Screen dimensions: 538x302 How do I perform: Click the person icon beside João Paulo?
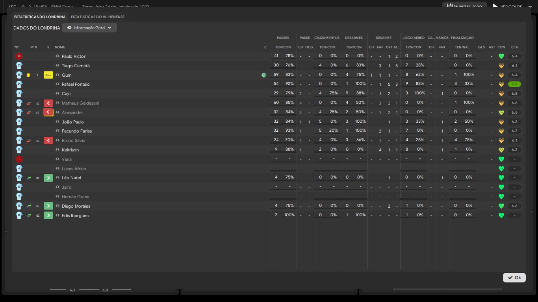click(58, 122)
